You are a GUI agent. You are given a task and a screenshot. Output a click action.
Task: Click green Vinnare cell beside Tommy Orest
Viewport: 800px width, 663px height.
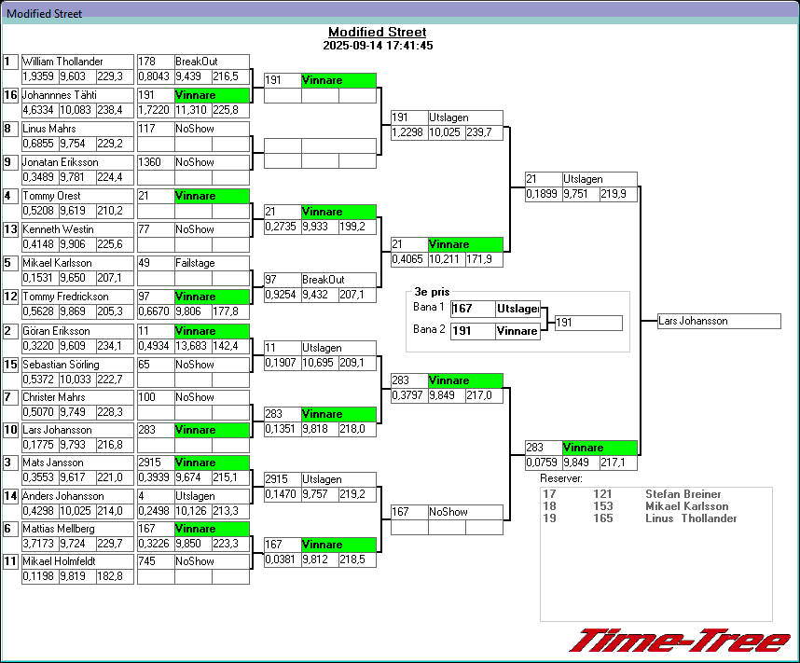(x=212, y=196)
